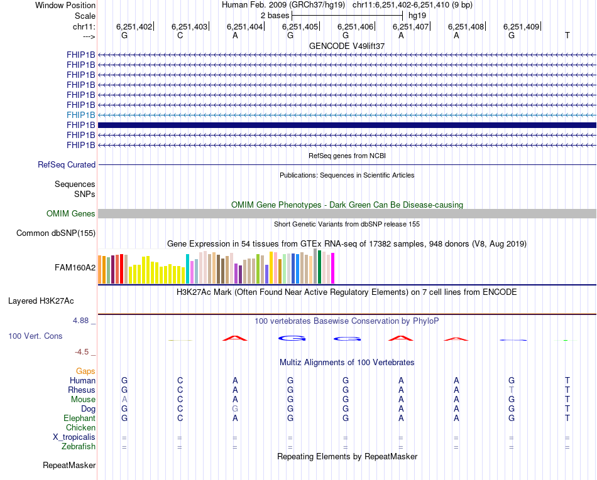Click the RefSeq Curated track label
The image size is (597, 480).
[67, 164]
